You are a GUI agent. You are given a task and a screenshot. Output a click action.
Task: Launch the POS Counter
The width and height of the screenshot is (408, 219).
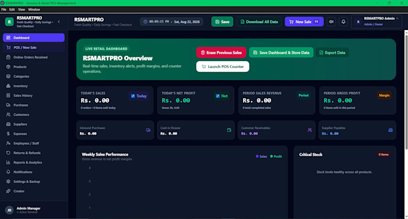point(223,66)
